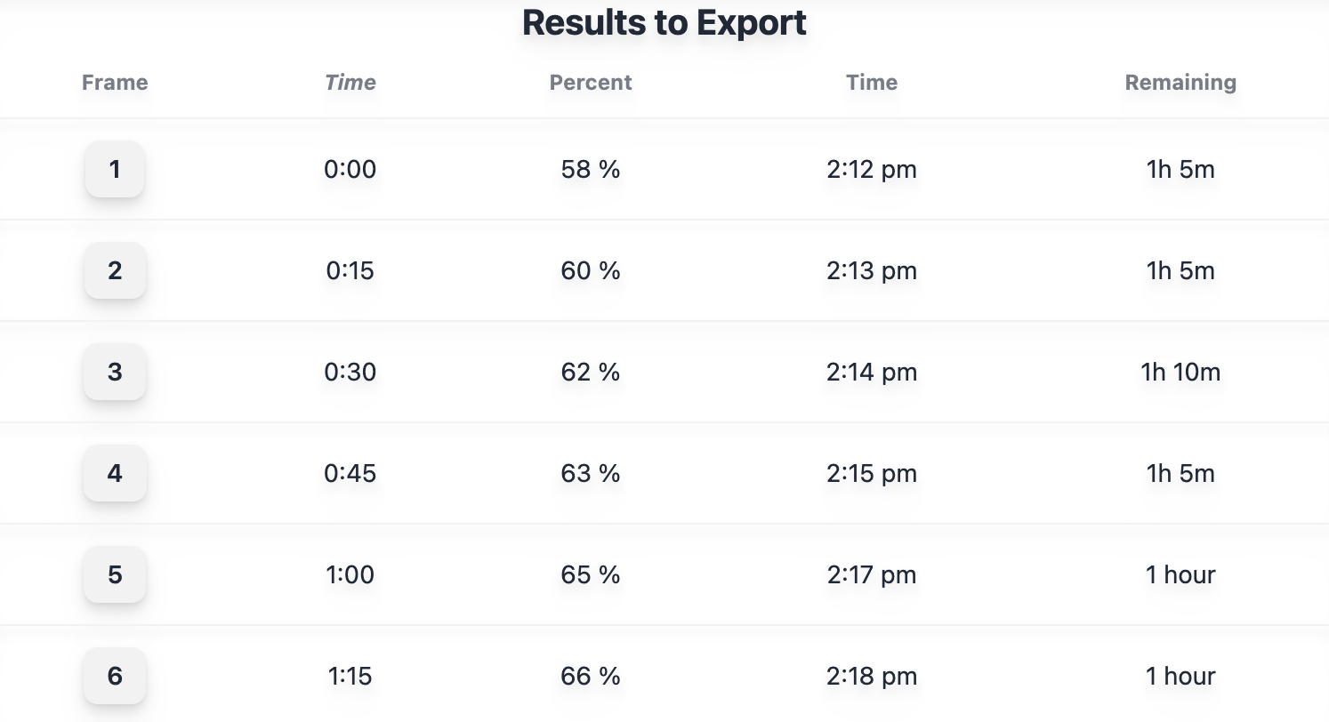Open the frame 5 button
The width and height of the screenshot is (1329, 722).
click(115, 574)
